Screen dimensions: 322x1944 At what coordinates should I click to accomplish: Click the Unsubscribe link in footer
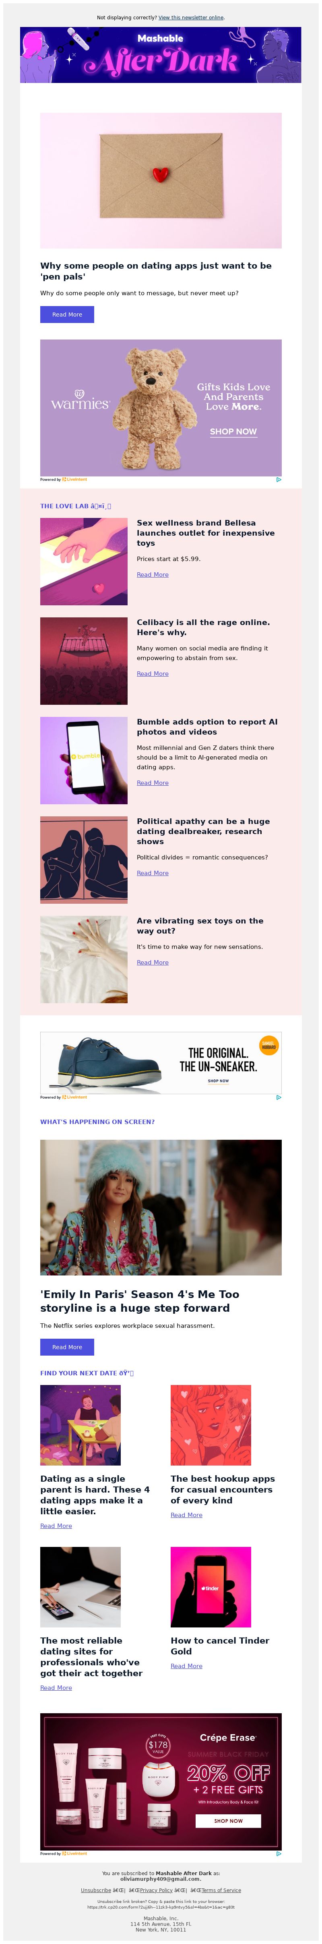[96, 1890]
